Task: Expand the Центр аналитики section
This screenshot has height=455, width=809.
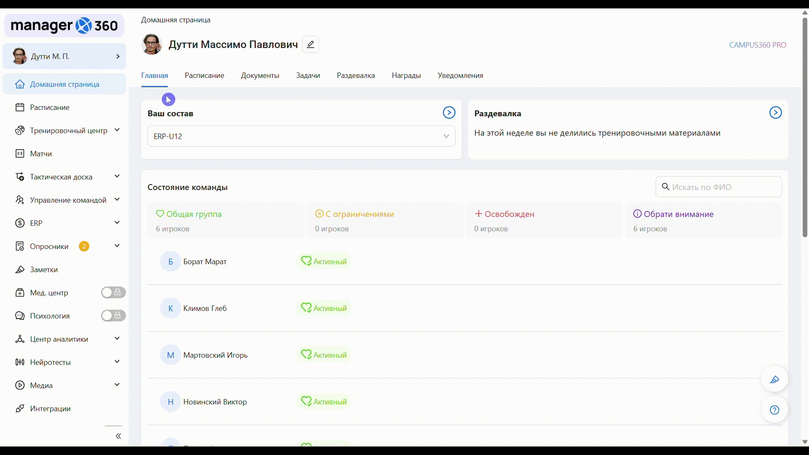Action: pos(117,339)
